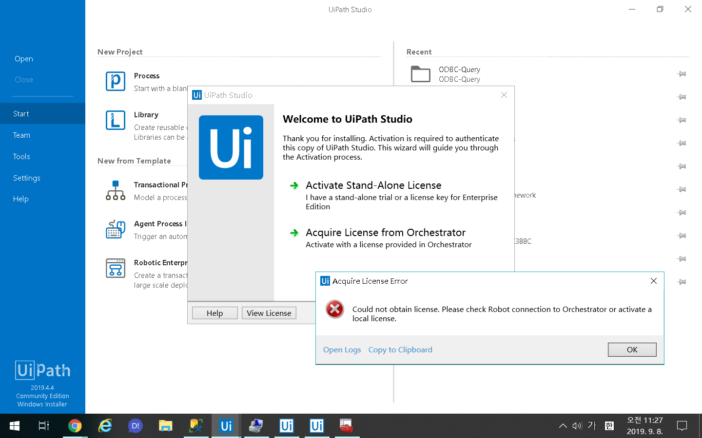The height and width of the screenshot is (438, 702).
Task: Select the Robotic Enterprise Framework template icon
Action: coord(115,268)
